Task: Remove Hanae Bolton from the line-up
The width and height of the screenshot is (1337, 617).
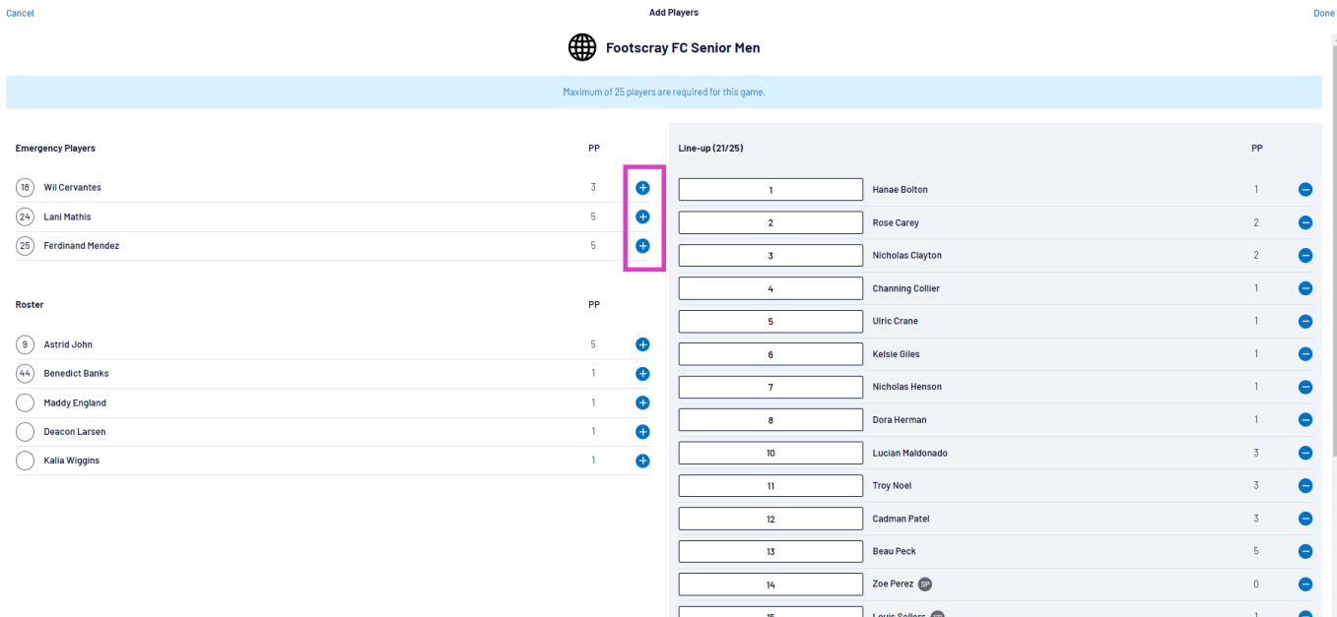Action: tap(1304, 190)
